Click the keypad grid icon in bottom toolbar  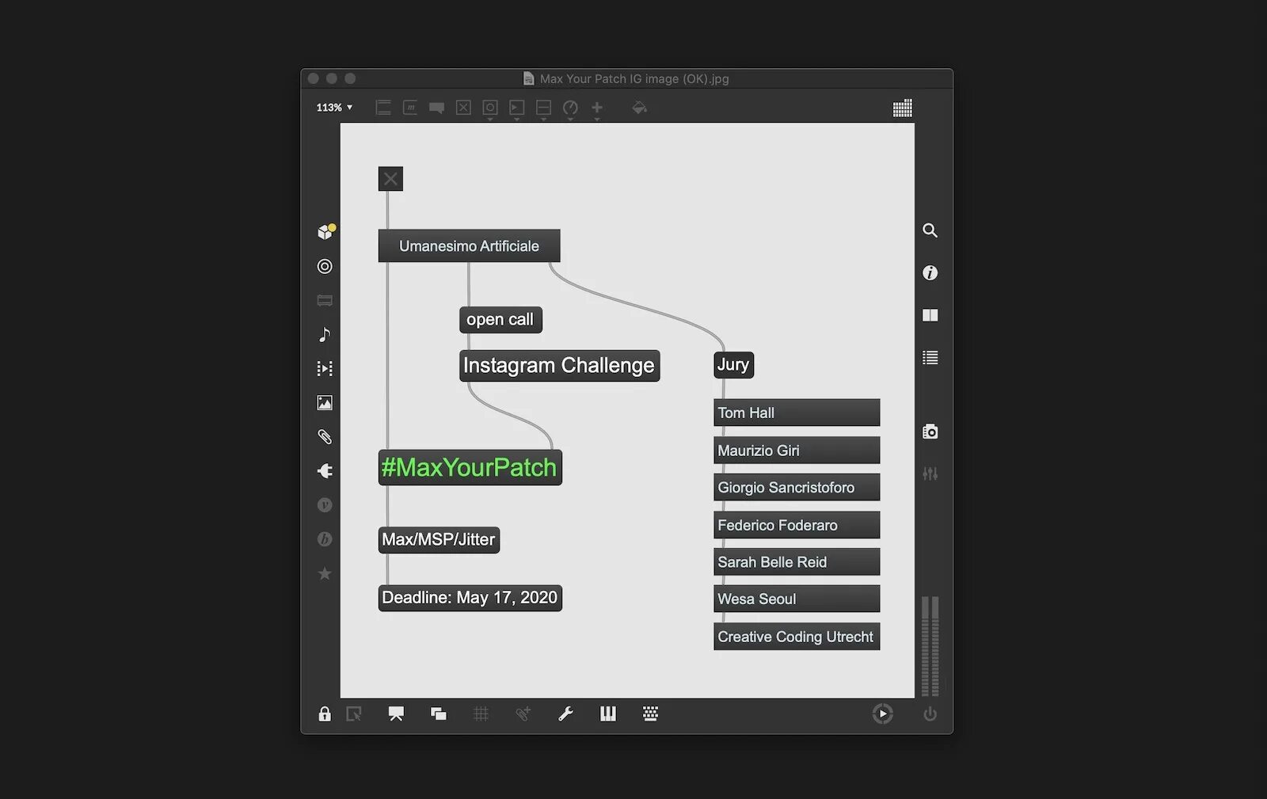pyautogui.click(x=650, y=714)
